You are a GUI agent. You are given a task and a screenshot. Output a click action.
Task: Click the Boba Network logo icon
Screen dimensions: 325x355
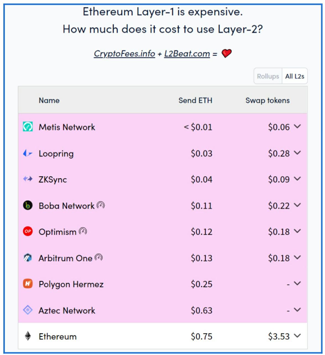point(28,206)
